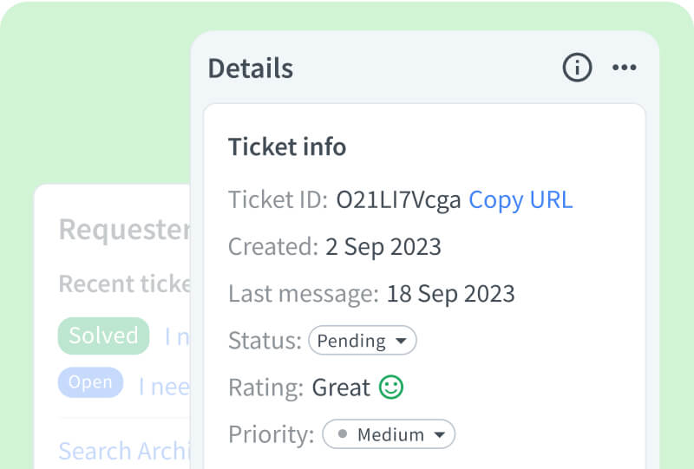Click the green Solved status badge
694x469 pixels.
(104, 335)
